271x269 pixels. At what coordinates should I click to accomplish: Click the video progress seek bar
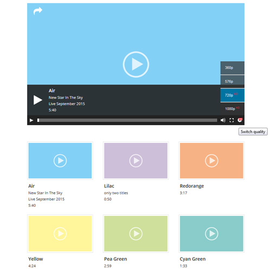click(x=127, y=120)
